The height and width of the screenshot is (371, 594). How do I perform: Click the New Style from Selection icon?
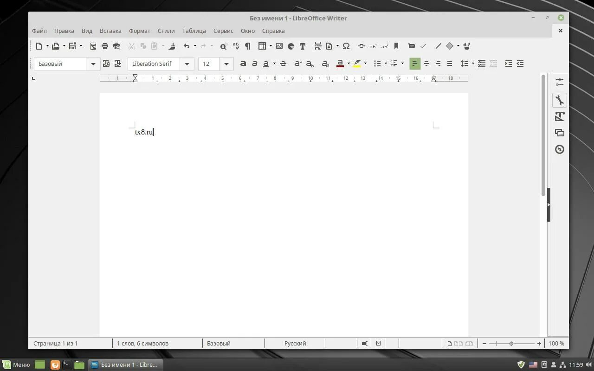(x=118, y=64)
